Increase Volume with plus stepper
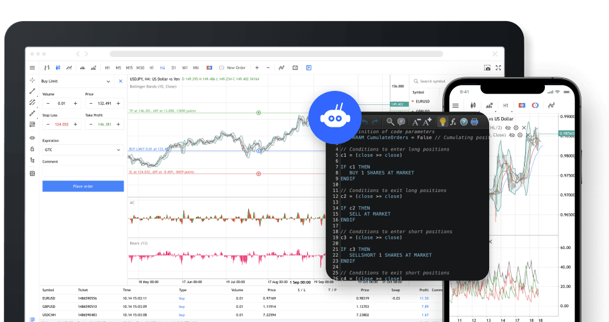This screenshot has width=609, height=322. point(76,104)
